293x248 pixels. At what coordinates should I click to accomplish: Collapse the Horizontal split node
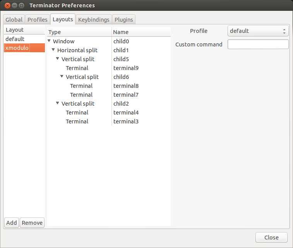click(x=53, y=50)
